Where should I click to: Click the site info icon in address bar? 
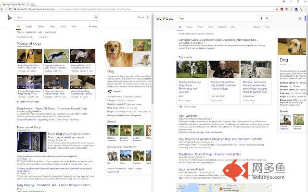tap(15, 9)
